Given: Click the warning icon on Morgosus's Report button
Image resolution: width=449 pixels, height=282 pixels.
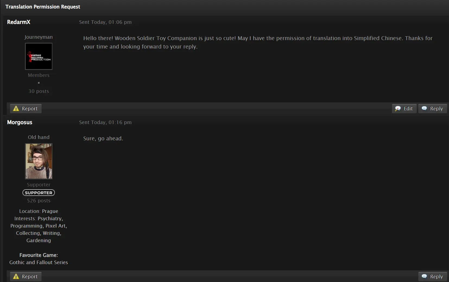Looking at the screenshot, I should point(16,276).
